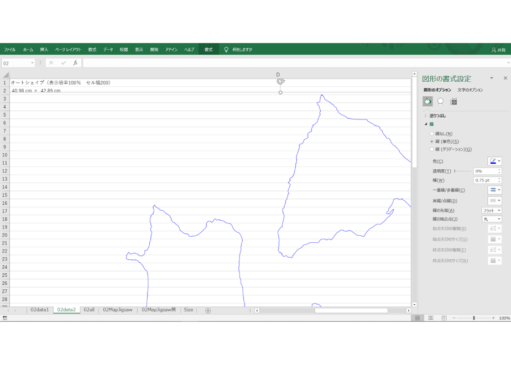The height and width of the screenshot is (365, 511).
Task: Open the Format Shape pane options arrow
Action: coord(492,78)
